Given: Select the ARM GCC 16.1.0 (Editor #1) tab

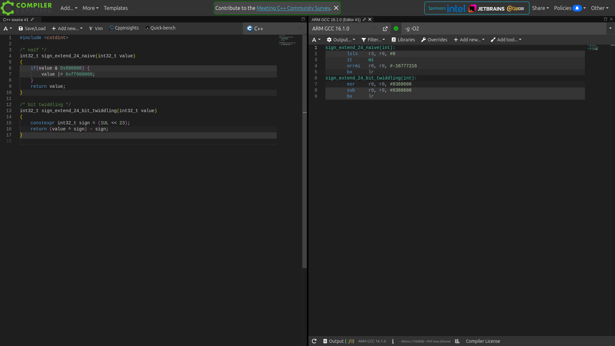Looking at the screenshot, I should tap(336, 20).
